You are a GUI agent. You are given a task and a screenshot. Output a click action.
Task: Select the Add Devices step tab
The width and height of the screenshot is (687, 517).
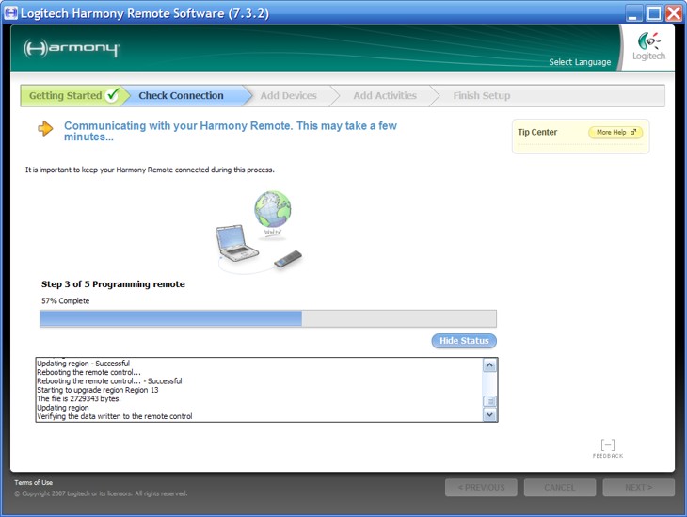coord(288,96)
